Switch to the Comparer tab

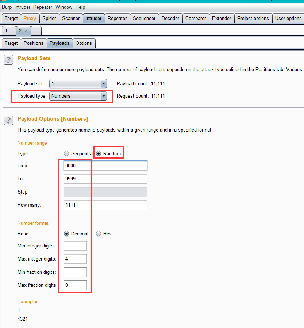pos(196,19)
